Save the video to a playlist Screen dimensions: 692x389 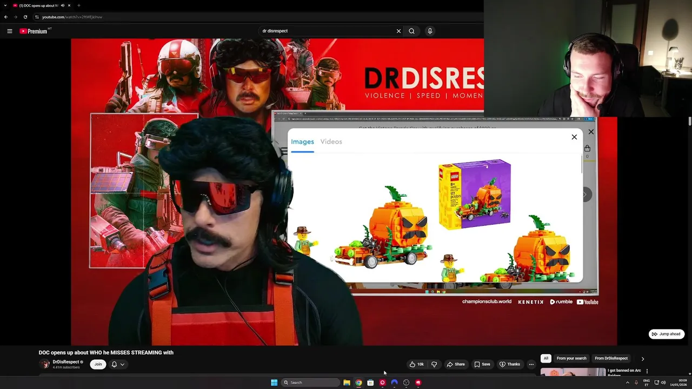482,364
